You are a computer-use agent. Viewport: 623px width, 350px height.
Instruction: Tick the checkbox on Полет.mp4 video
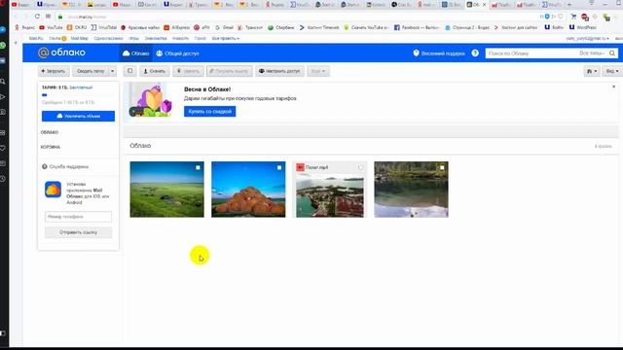tap(361, 167)
